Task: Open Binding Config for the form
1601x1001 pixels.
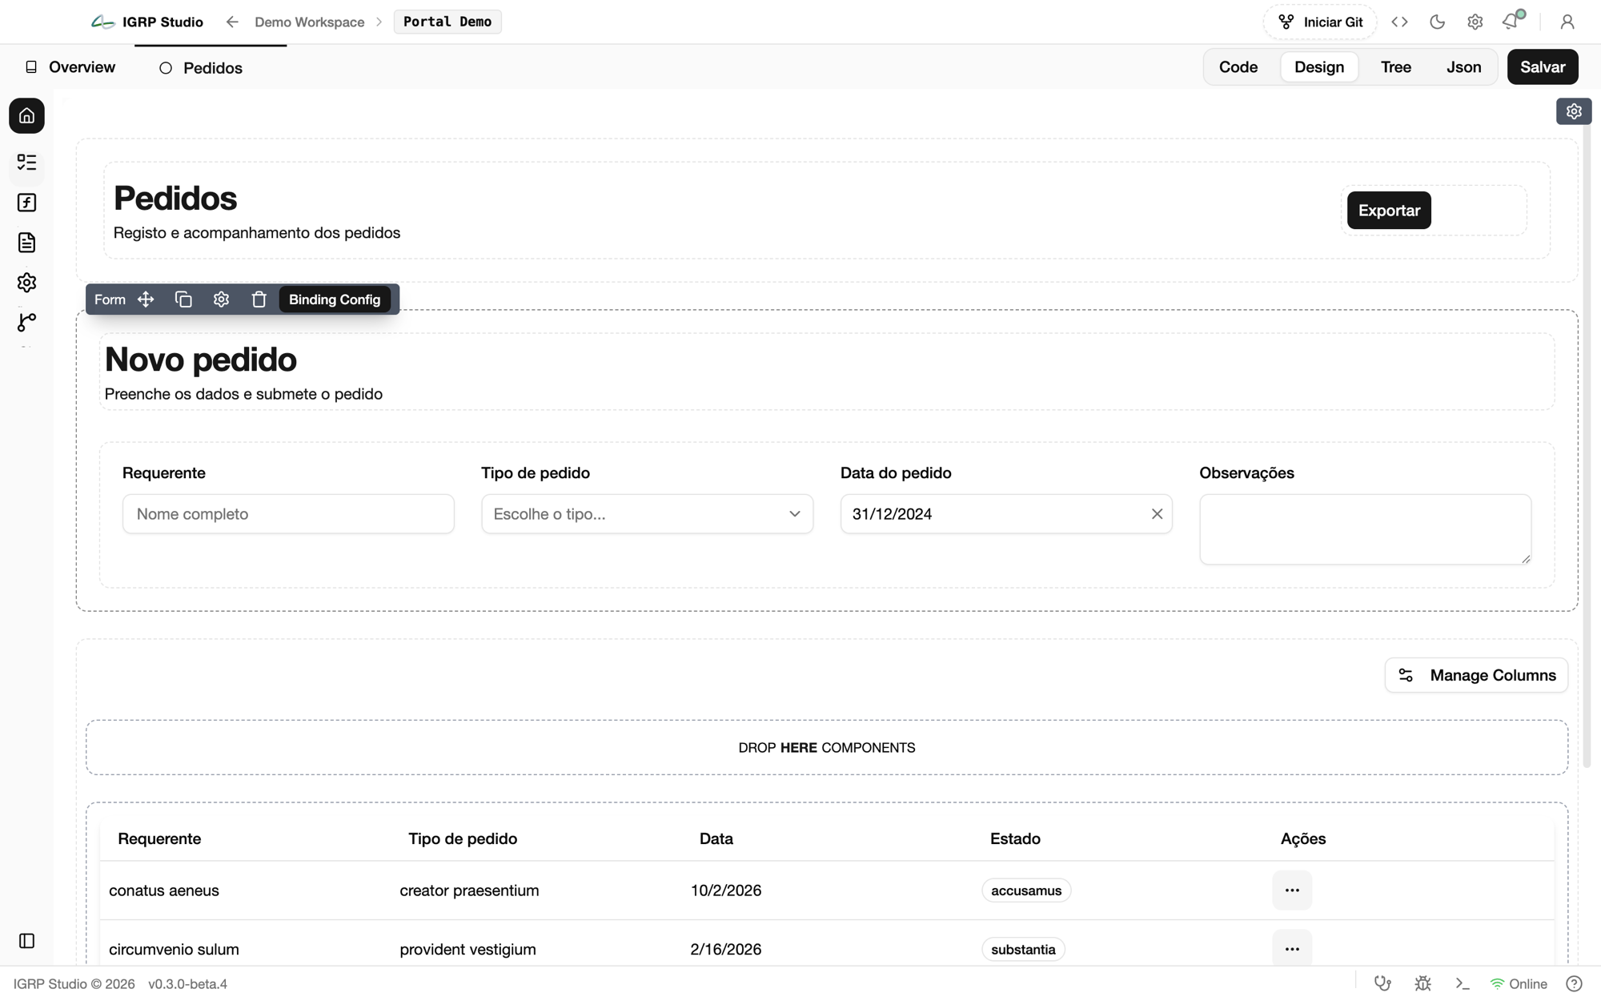Action: 335,299
